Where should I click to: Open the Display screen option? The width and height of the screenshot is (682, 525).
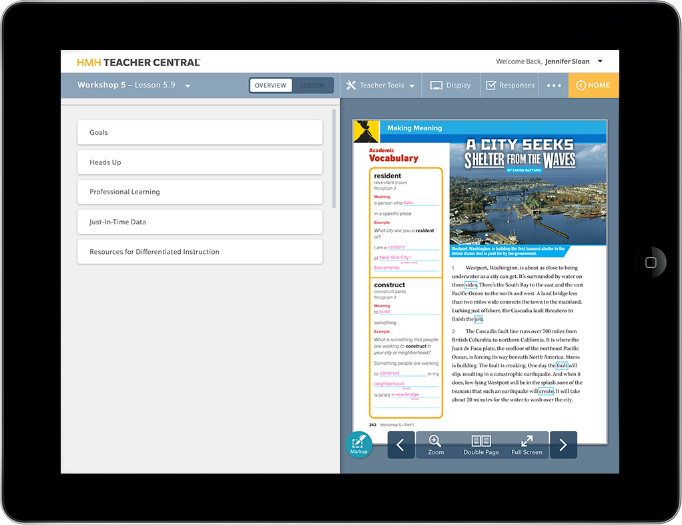(x=450, y=85)
